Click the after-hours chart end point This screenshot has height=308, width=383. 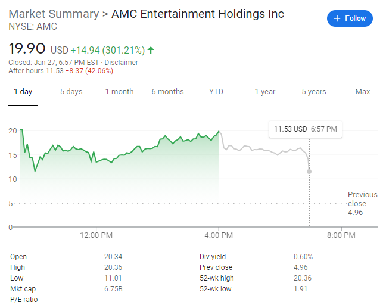pos(309,172)
